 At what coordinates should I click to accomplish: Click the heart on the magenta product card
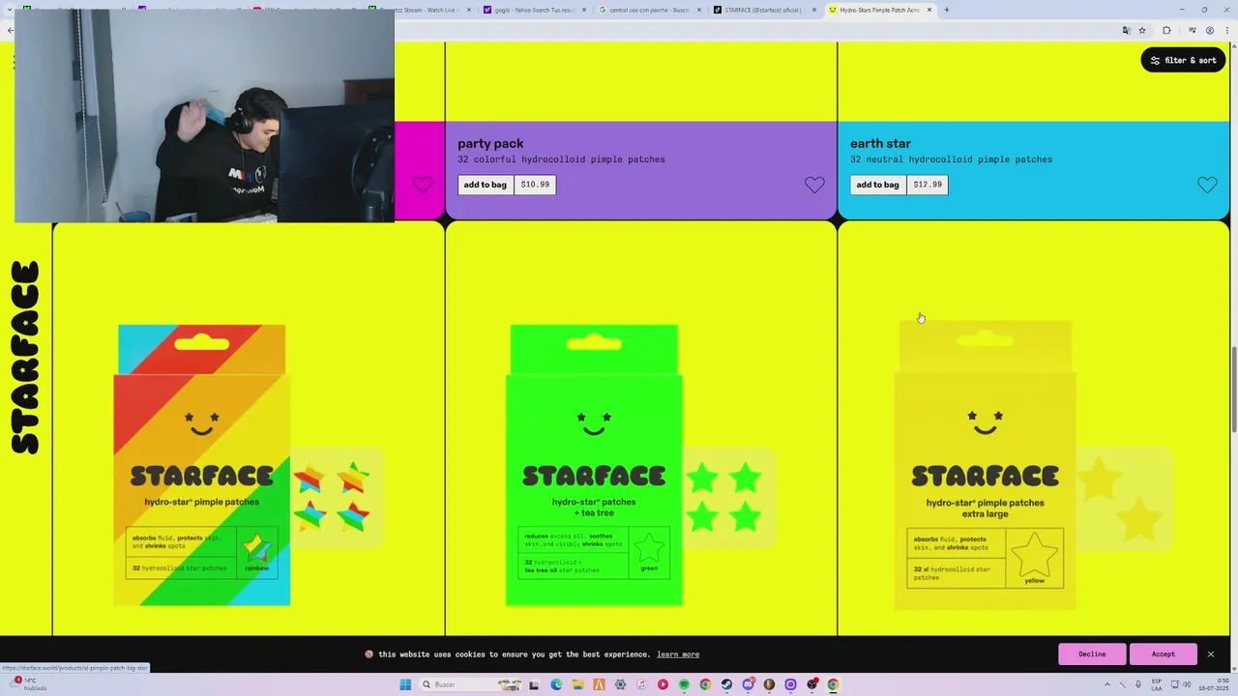click(423, 185)
